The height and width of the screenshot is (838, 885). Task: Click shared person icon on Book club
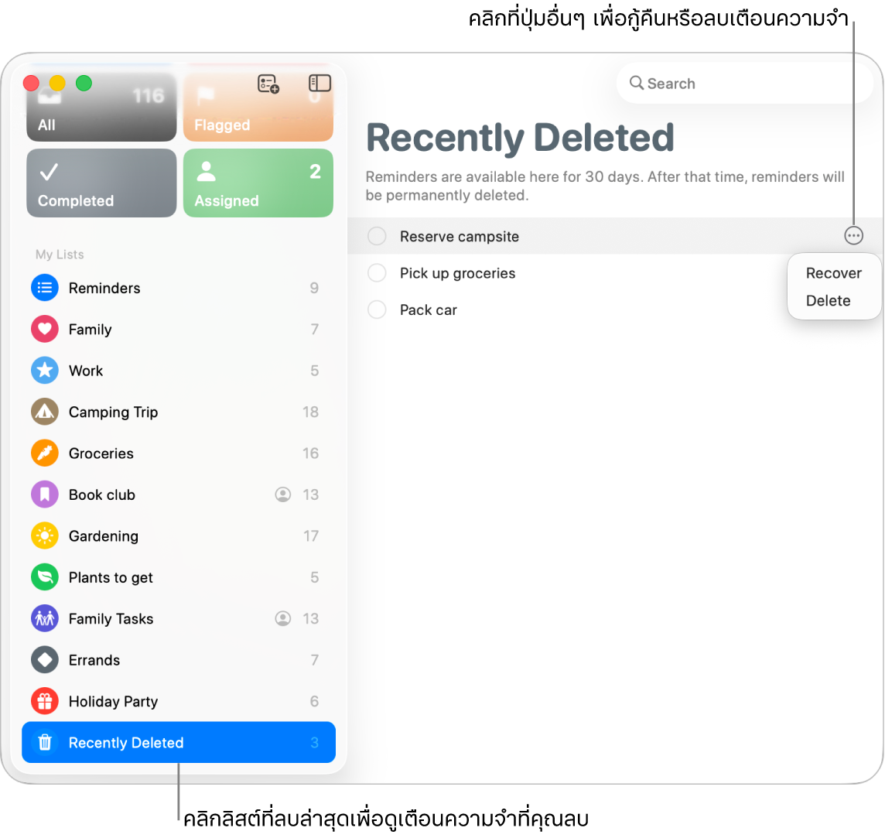[283, 494]
